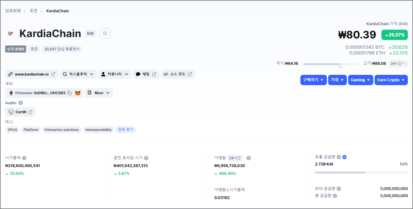Open the 커뮤니티 dropdown
Image resolution: width=413 pixels, height=209 pixels.
click(x=115, y=74)
